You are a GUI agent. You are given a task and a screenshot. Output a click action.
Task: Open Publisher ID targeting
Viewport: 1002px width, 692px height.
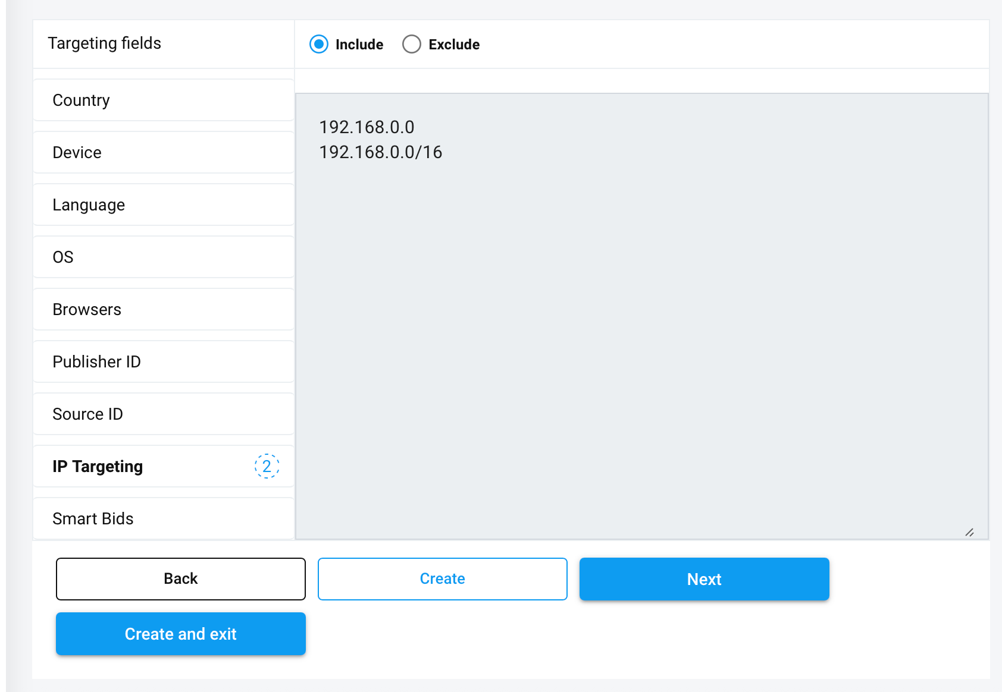tap(164, 362)
